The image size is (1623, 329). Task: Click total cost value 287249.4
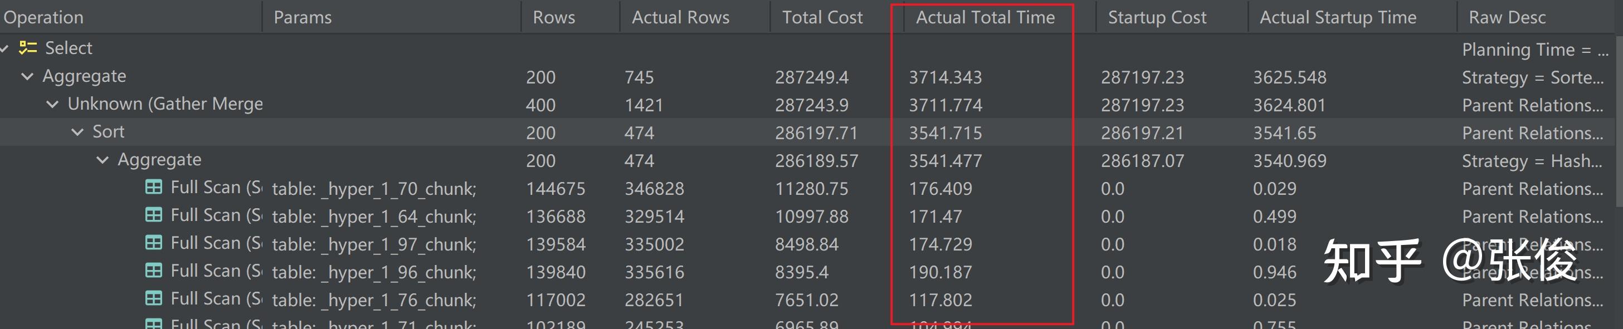(x=811, y=77)
